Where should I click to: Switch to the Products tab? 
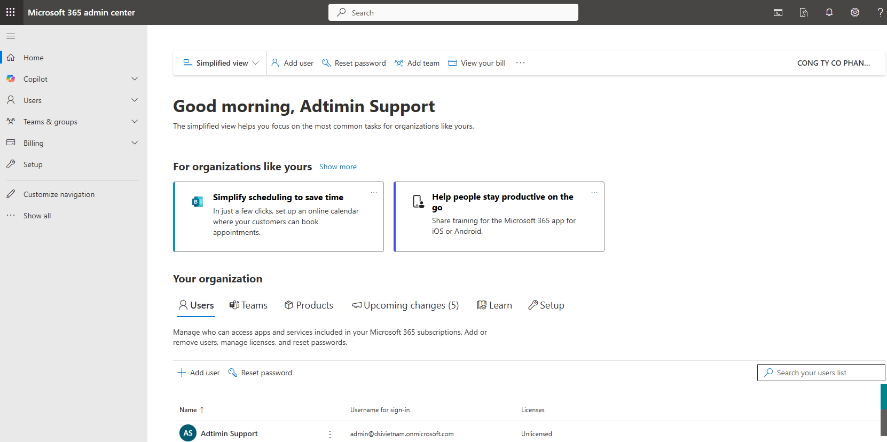[x=309, y=305]
